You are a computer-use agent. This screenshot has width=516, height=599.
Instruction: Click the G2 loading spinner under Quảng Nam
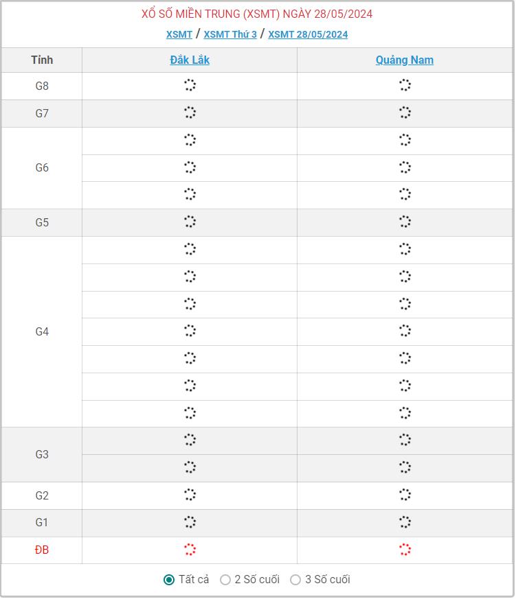405,495
